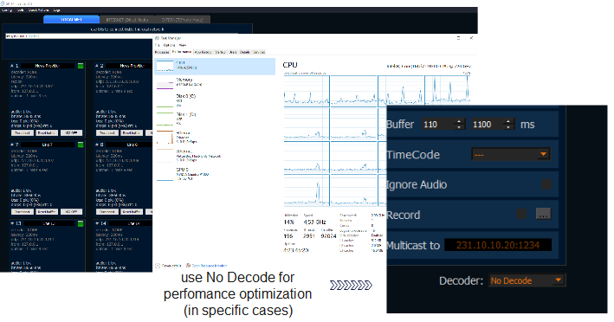Open the Logs menu in the server window
This screenshot has width=614, height=322.
pyautogui.click(x=57, y=10)
